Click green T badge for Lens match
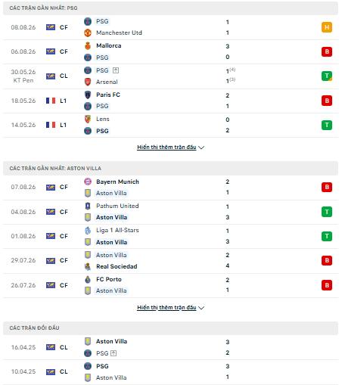 tap(327, 125)
